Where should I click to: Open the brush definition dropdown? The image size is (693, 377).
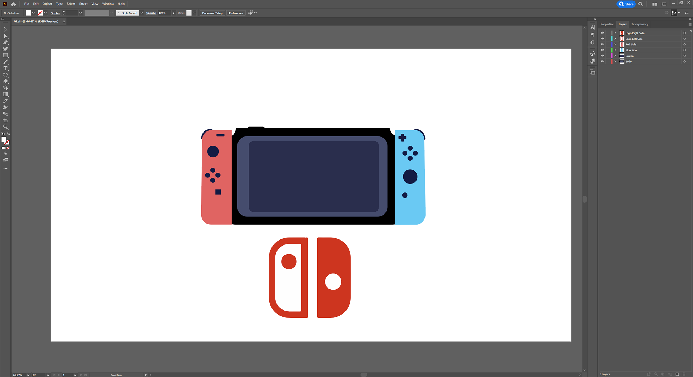(x=142, y=13)
